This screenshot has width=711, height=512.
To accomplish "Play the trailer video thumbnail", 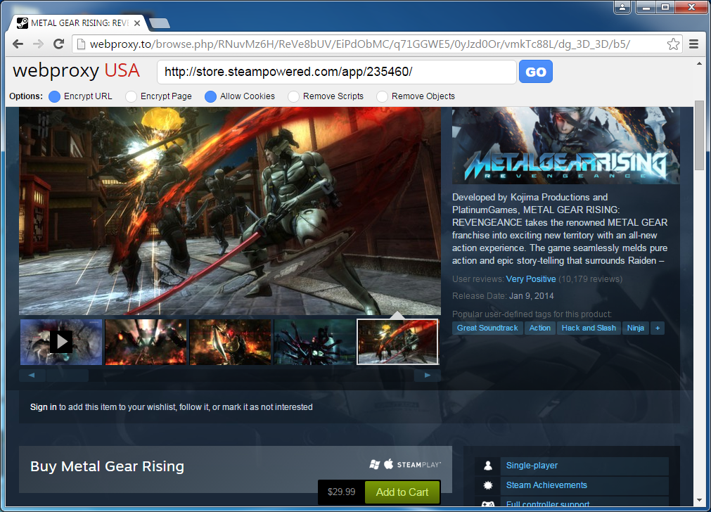I will pos(61,342).
